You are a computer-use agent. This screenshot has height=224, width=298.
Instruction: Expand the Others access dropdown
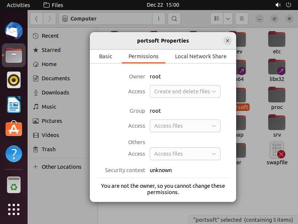click(185, 154)
